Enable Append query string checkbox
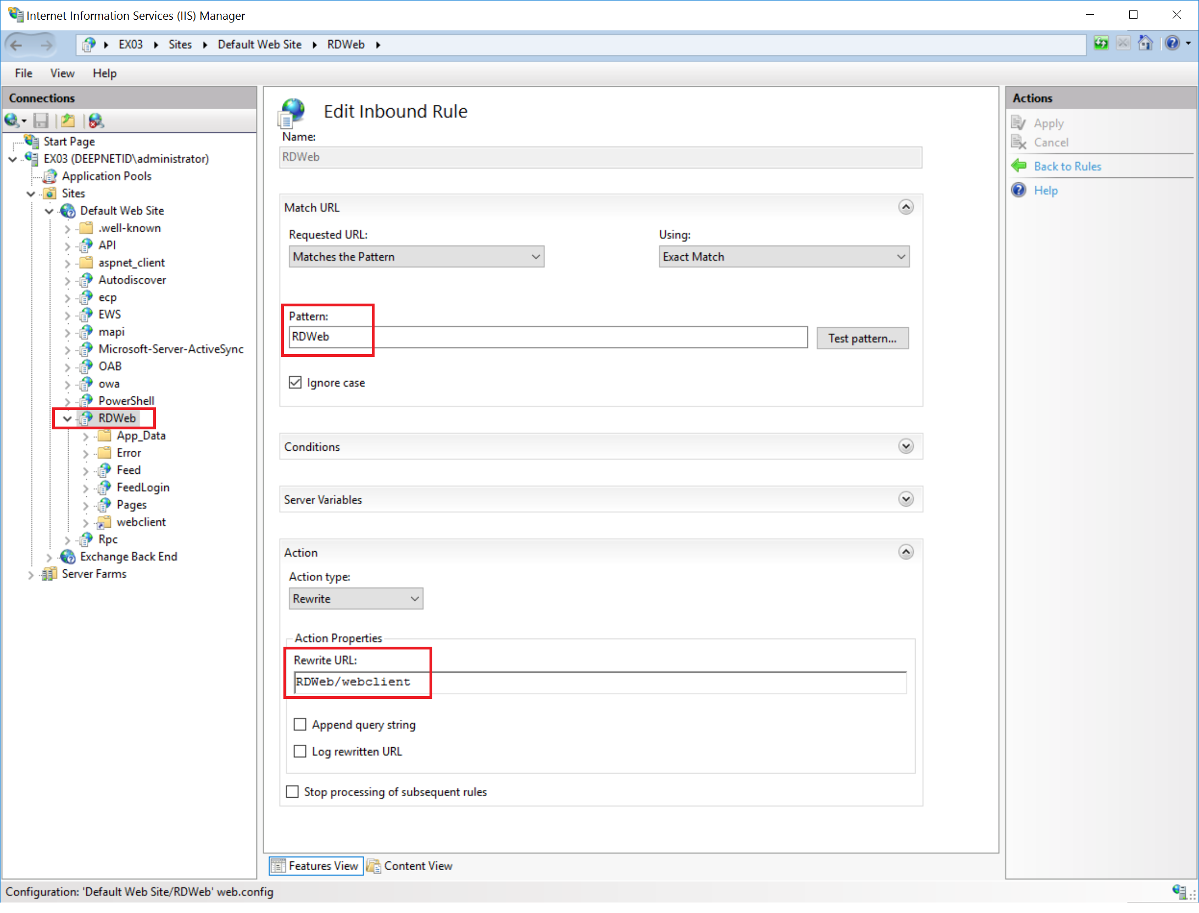The image size is (1199, 913). click(300, 724)
